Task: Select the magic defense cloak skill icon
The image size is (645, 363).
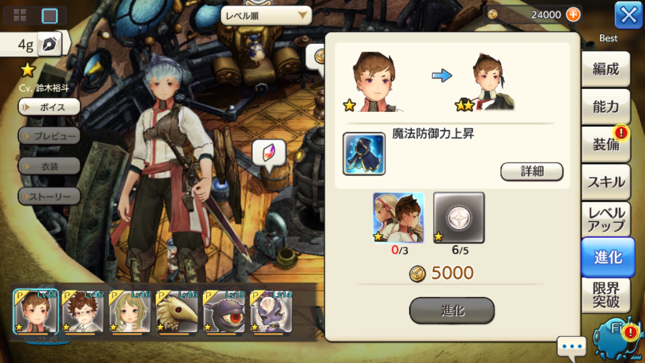Action: click(x=364, y=154)
